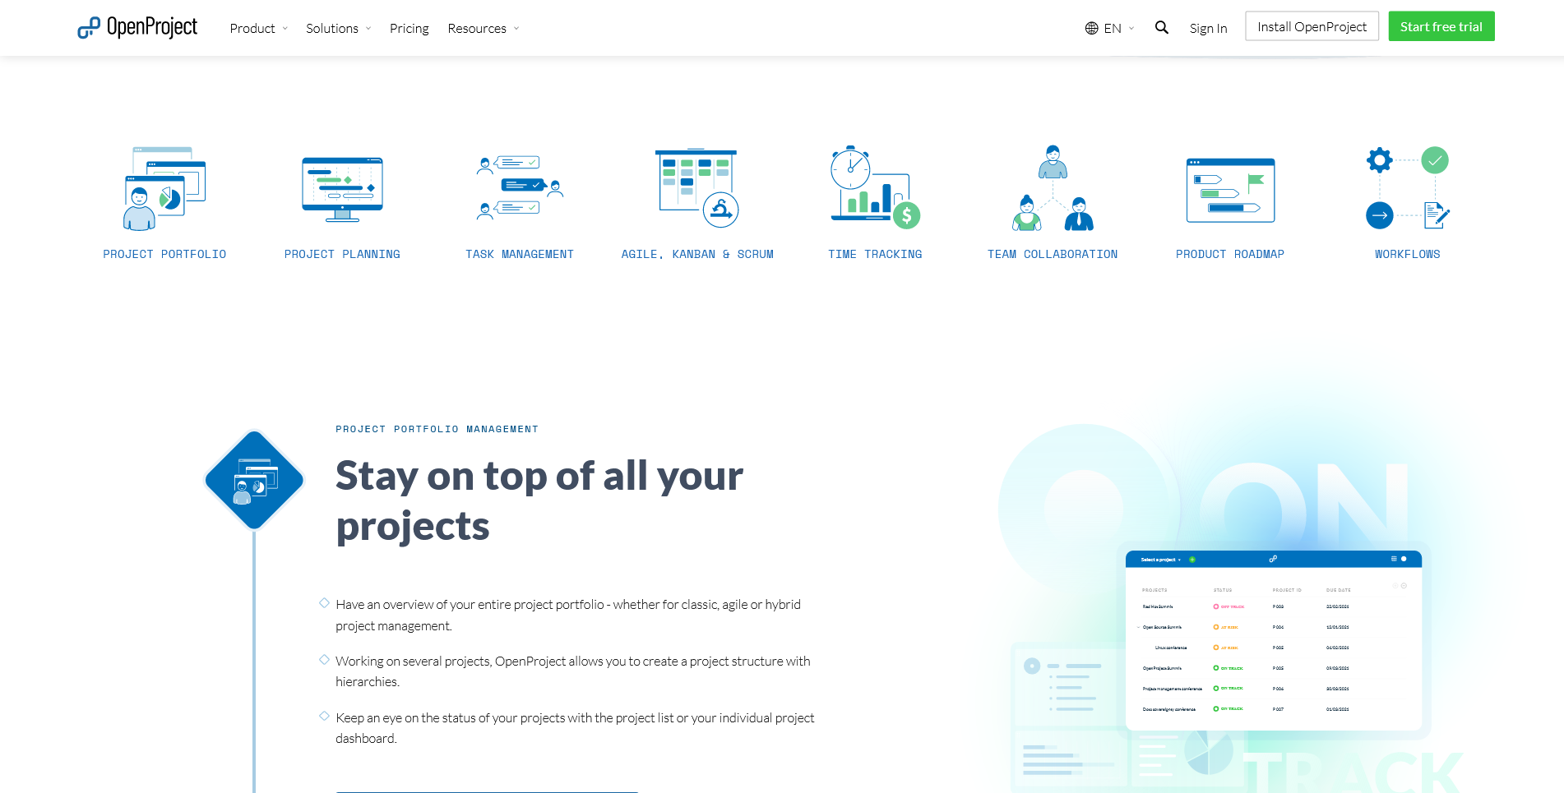The height and width of the screenshot is (793, 1564).
Task: Open the Time Tracking stopwatch icon
Action: [875, 188]
